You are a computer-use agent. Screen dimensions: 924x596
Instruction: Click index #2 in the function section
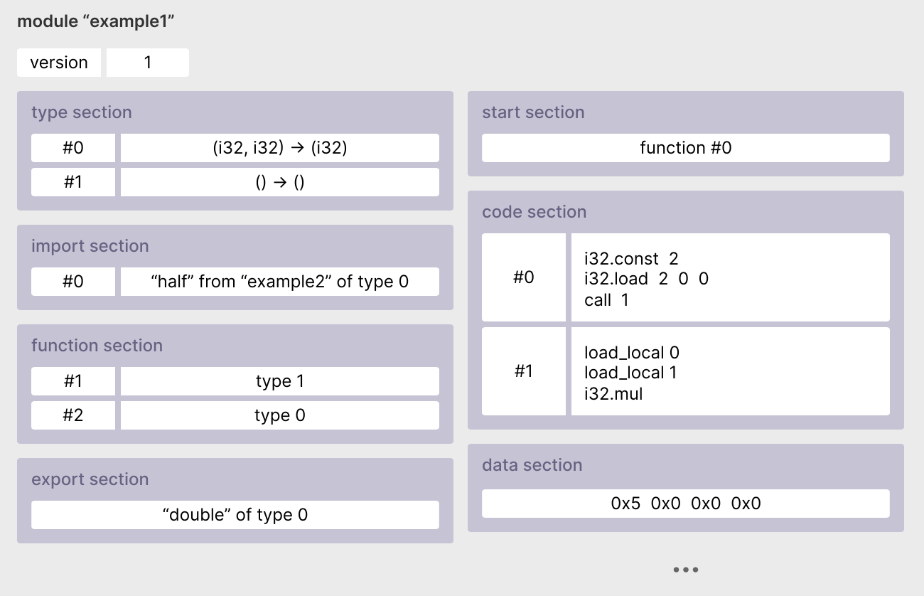(73, 415)
